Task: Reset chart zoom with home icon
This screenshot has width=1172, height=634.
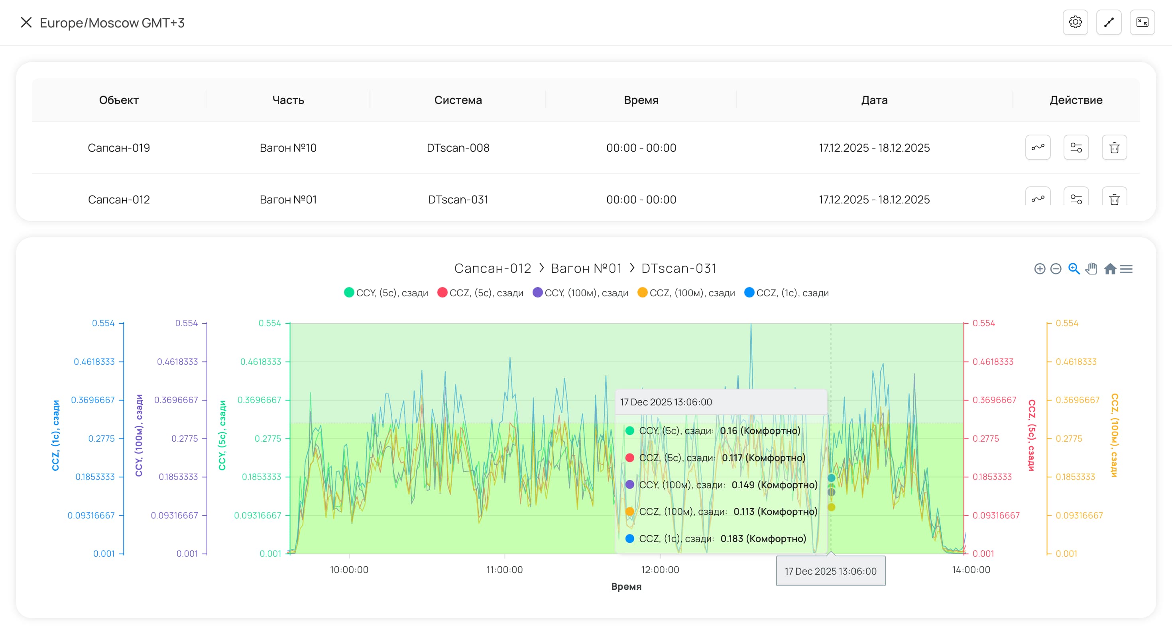Action: click(1110, 268)
